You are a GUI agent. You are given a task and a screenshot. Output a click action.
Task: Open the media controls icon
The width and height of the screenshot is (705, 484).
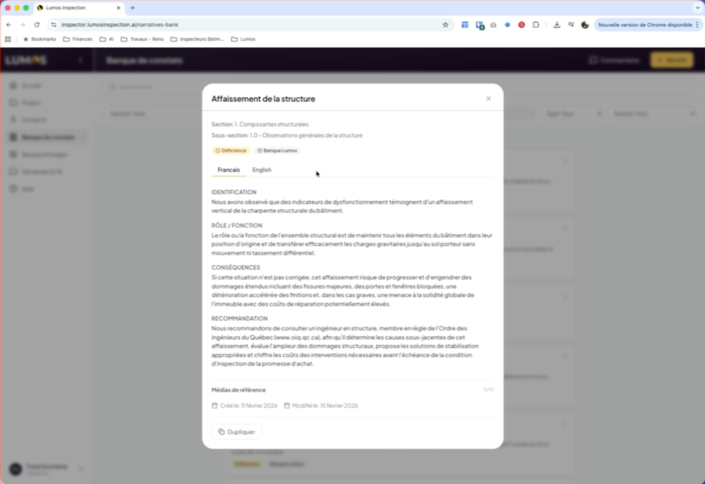(571, 25)
